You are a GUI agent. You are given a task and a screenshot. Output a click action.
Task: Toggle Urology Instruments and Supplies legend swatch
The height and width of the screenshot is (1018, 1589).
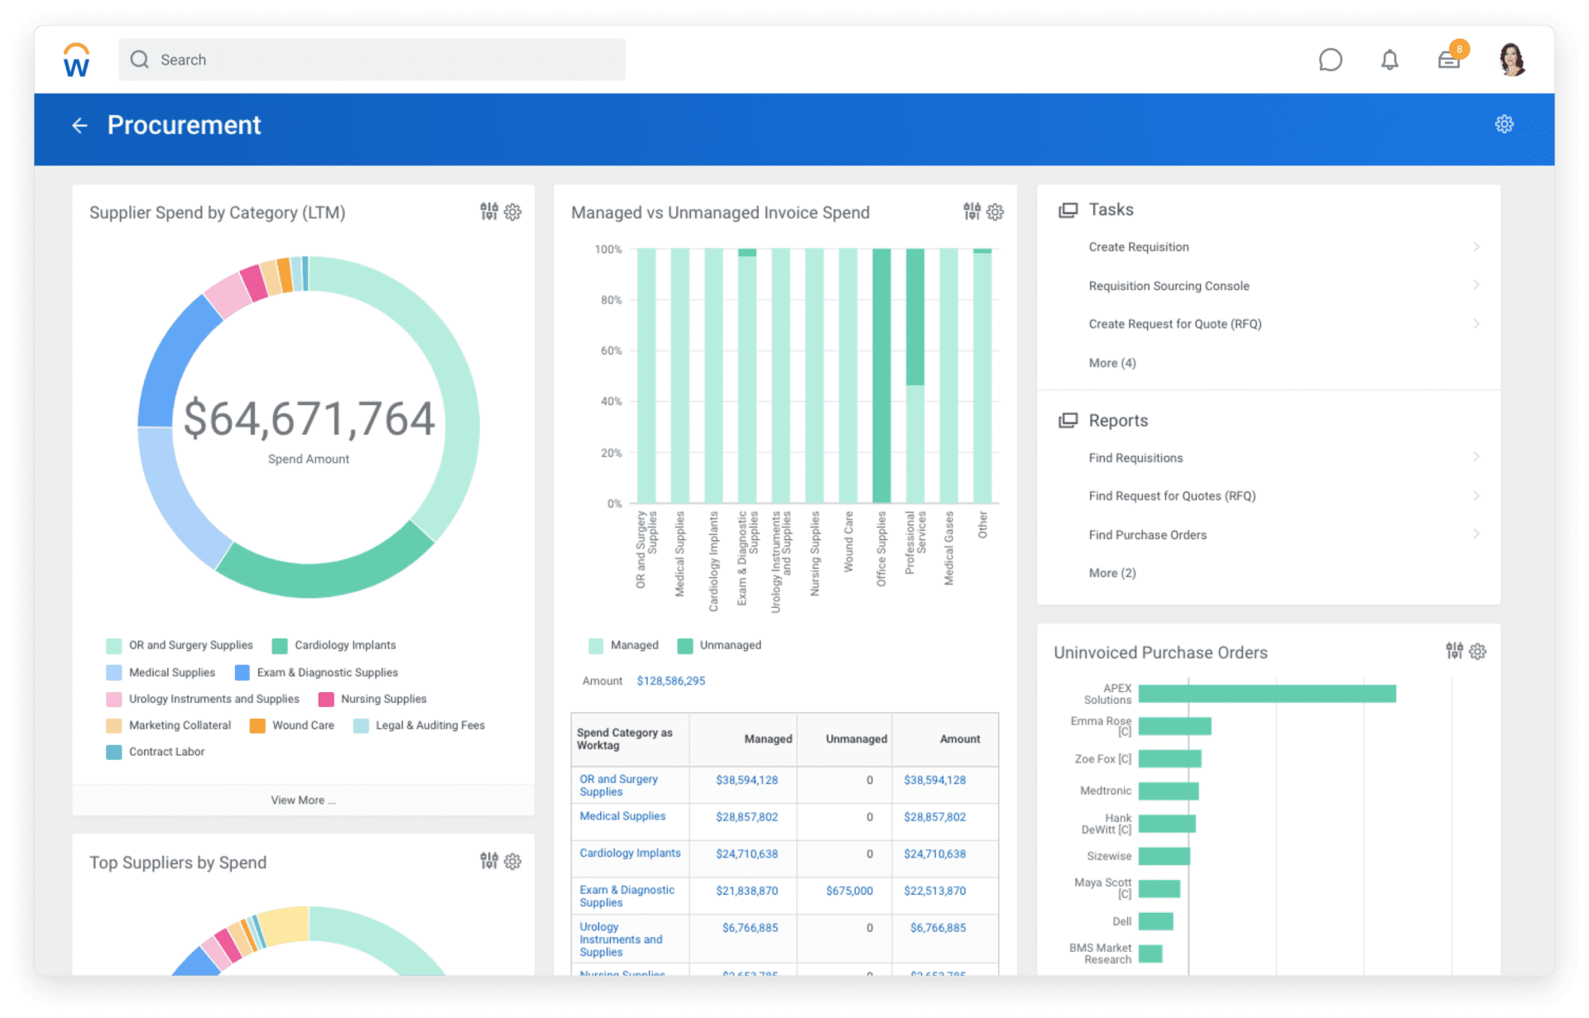[114, 699]
